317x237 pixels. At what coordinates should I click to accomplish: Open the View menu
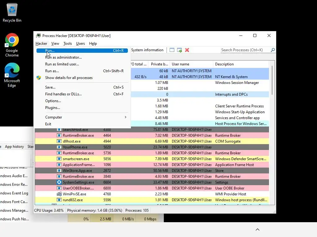coord(55,44)
